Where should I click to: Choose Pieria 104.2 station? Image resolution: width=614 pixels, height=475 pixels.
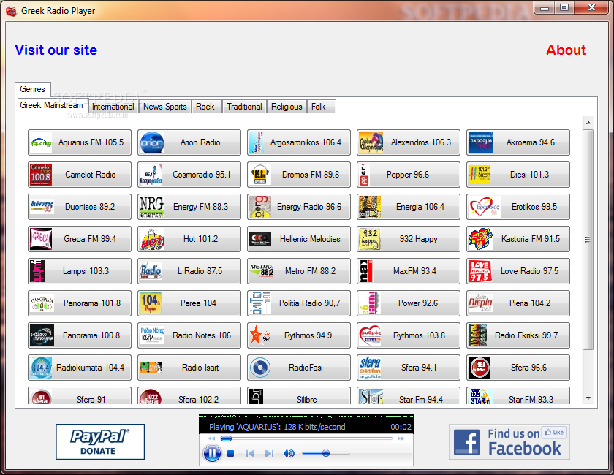pyautogui.click(x=518, y=303)
